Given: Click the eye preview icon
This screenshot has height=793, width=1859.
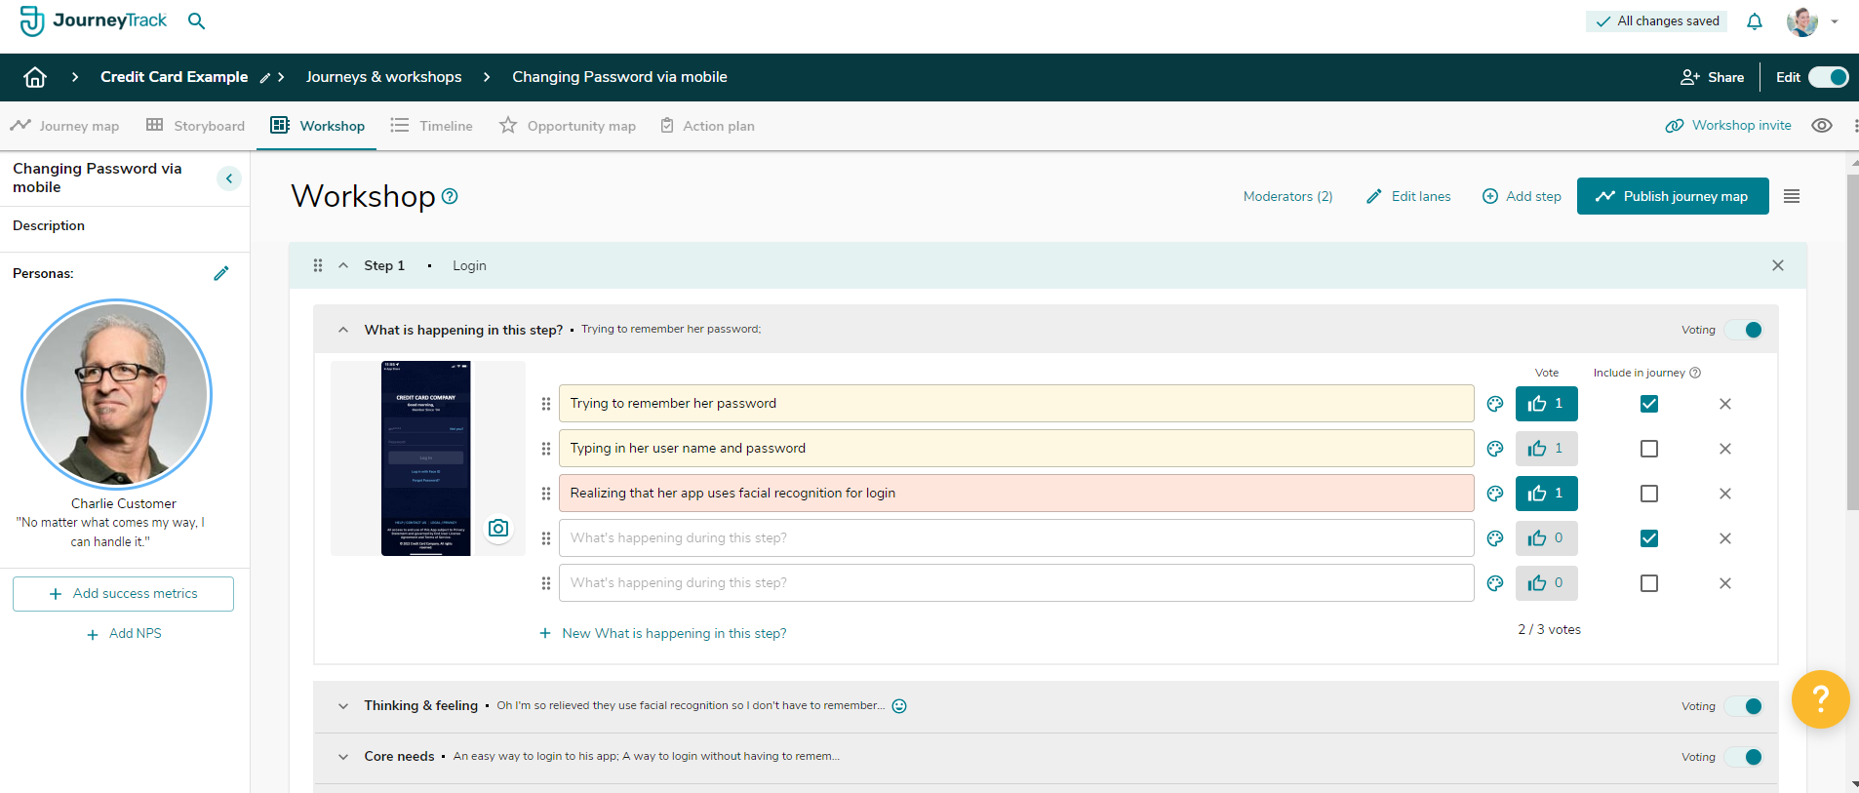Looking at the screenshot, I should point(1822,126).
